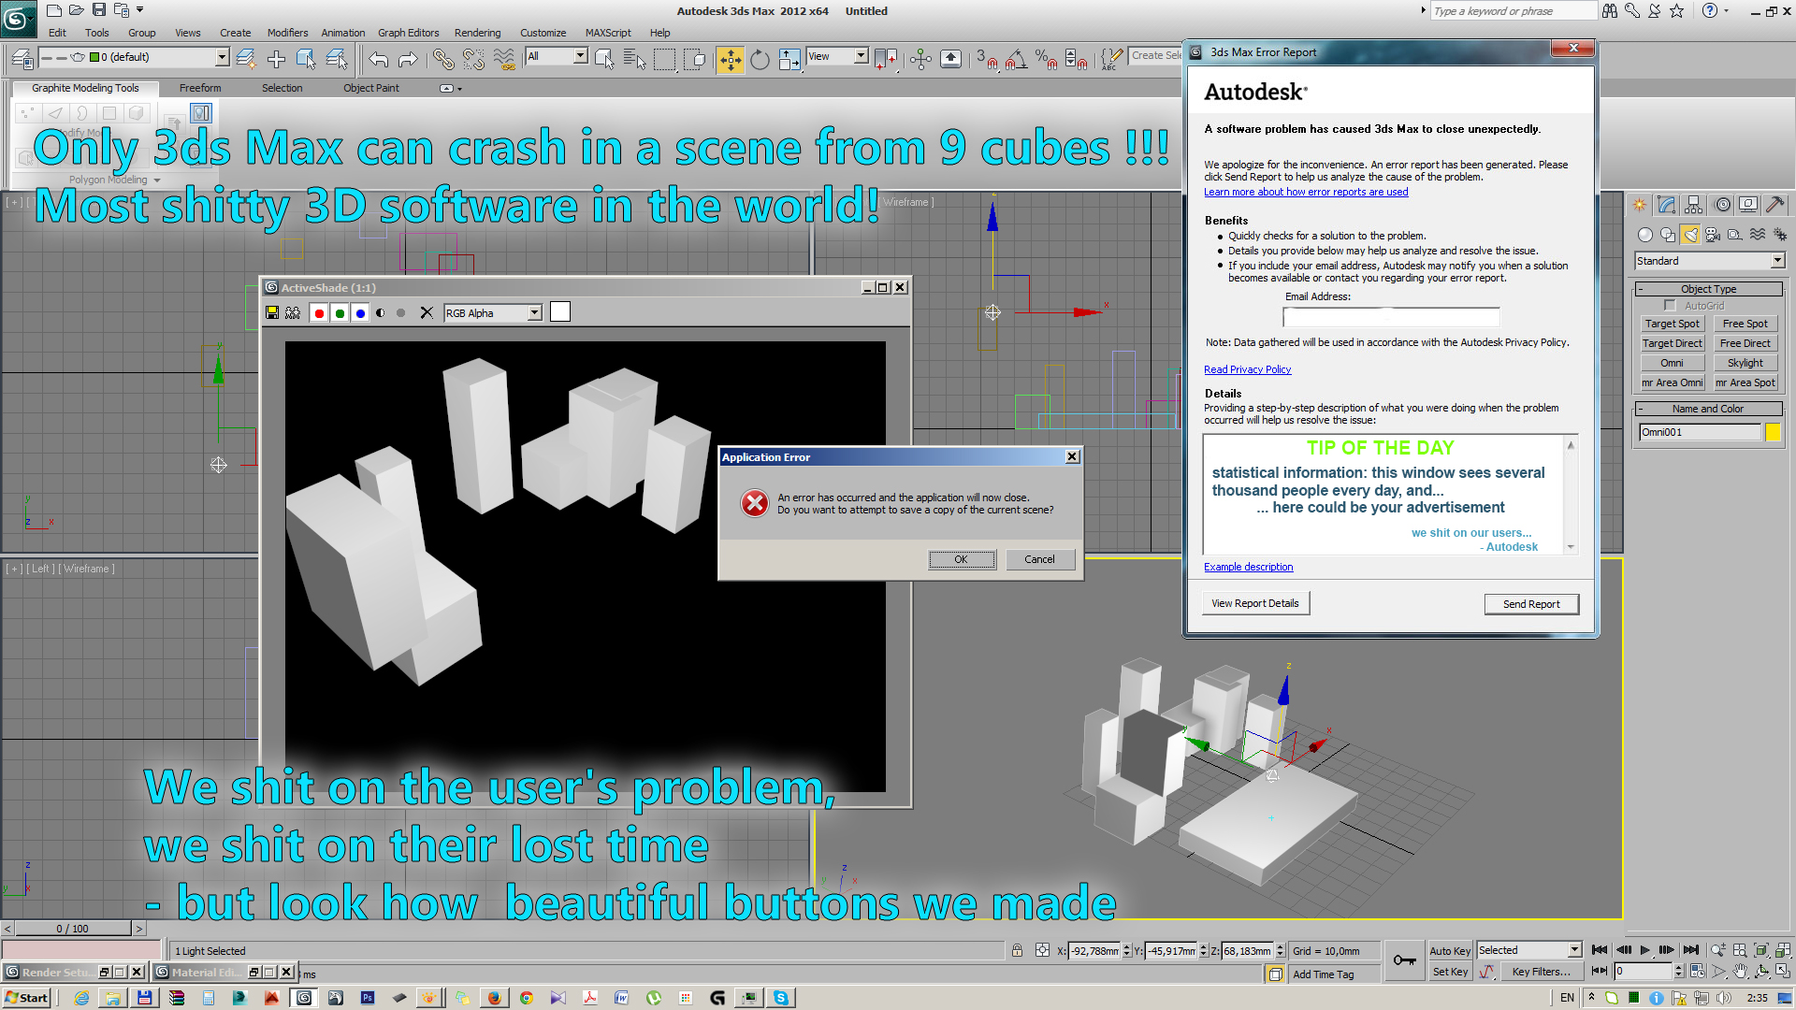Select the Shapes category icon
The height and width of the screenshot is (1010, 1796).
(1668, 235)
